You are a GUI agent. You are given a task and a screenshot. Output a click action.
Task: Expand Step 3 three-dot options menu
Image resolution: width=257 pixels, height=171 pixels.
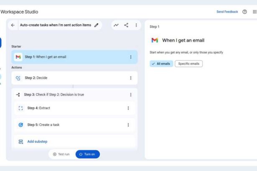click(x=130, y=95)
